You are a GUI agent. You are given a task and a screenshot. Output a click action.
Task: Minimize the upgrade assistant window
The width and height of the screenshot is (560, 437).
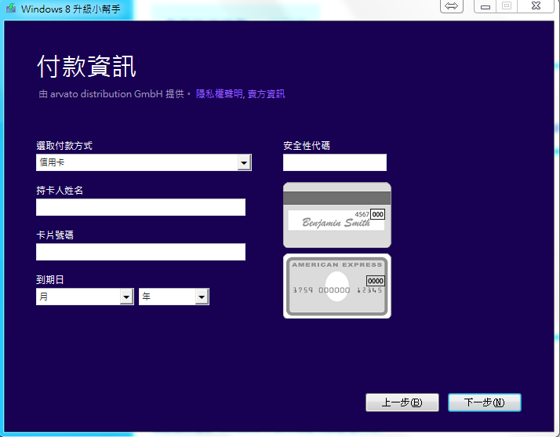[485, 6]
